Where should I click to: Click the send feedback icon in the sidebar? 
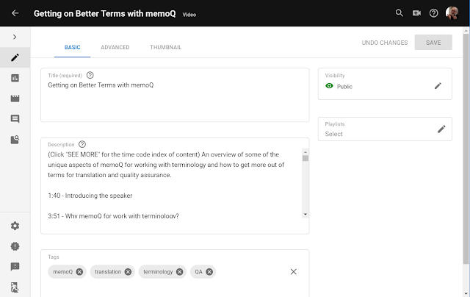(x=15, y=267)
